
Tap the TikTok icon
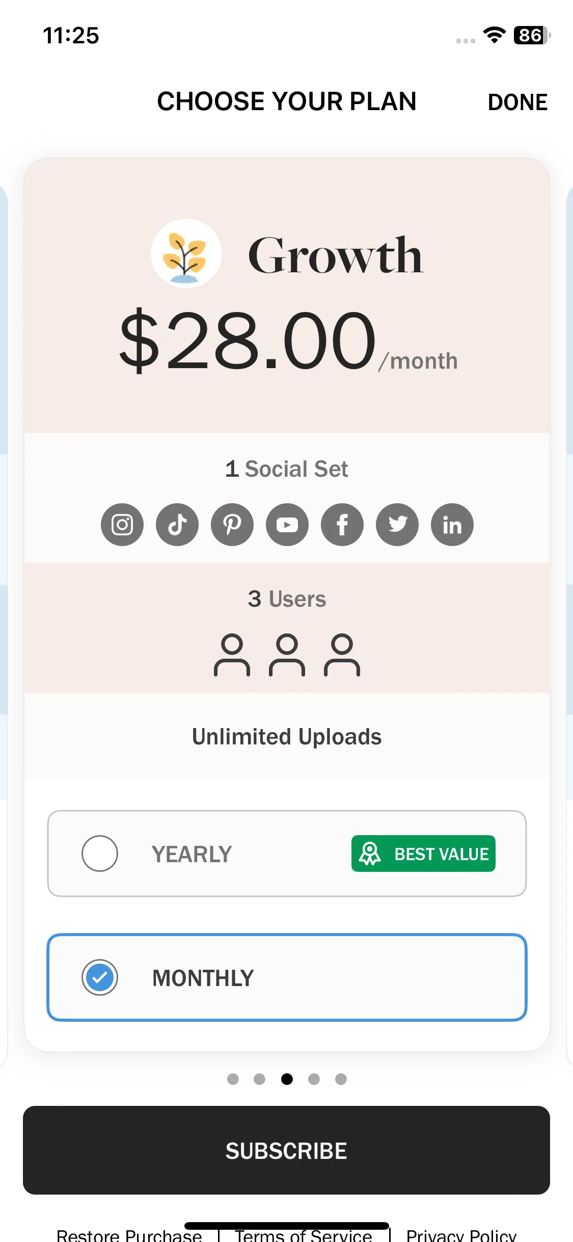click(x=177, y=525)
